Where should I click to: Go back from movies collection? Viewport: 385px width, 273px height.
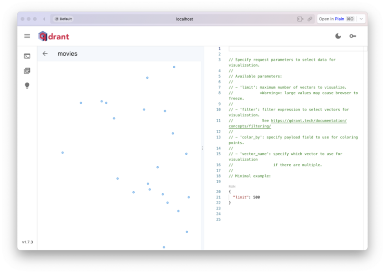(x=45, y=53)
